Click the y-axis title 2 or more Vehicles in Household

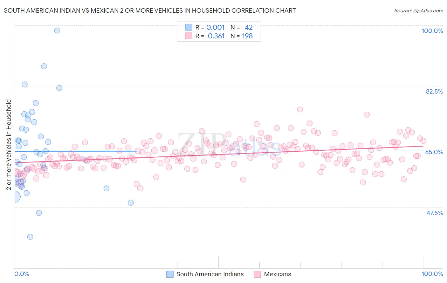click(x=9, y=145)
